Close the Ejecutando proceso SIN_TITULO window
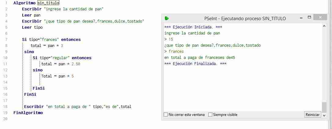The width and height of the screenshot is (332, 129). tap(320, 17)
